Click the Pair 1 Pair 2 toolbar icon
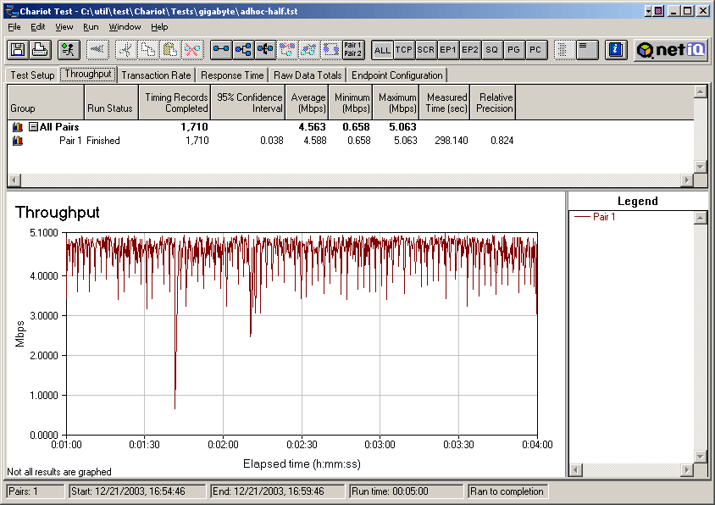The width and height of the screenshot is (715, 505). 353,50
